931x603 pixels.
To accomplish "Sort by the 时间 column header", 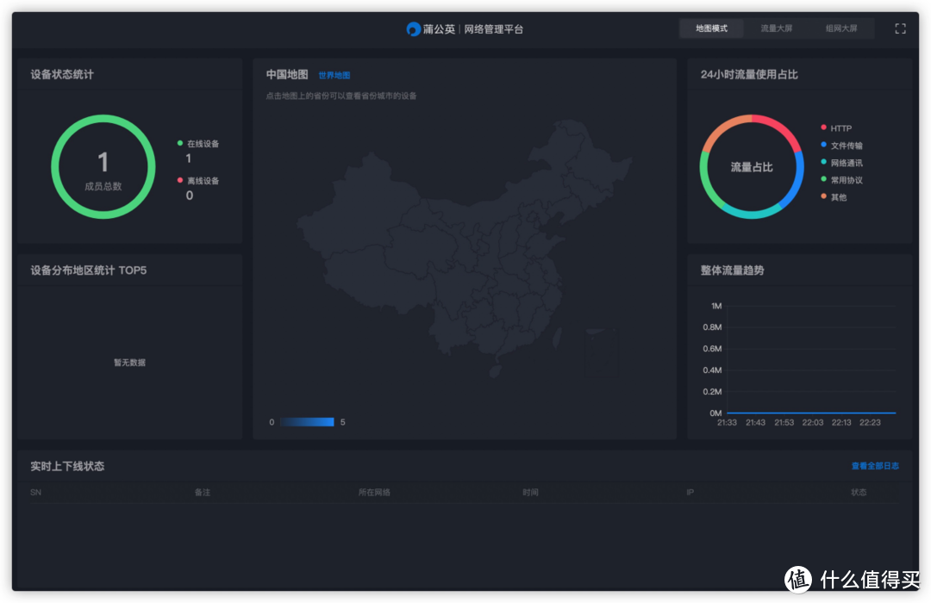I will tap(530, 492).
